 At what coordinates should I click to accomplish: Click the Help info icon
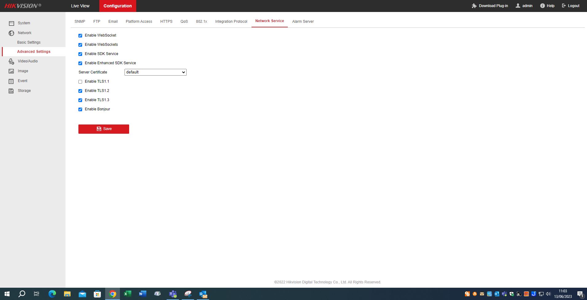542,6
